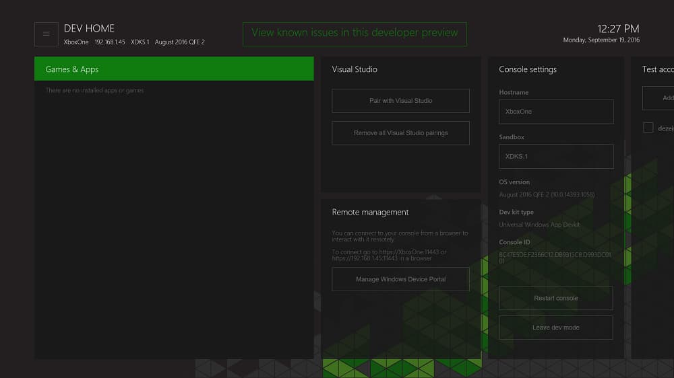
Task: Click the Add button under Test accounts
Action: pos(661,98)
